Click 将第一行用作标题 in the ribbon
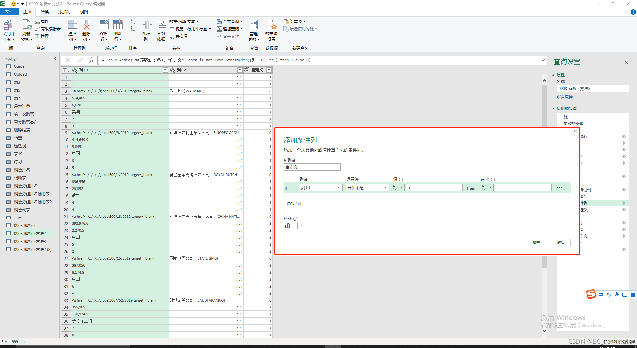Viewport: 637px width, 348px height. [x=190, y=29]
